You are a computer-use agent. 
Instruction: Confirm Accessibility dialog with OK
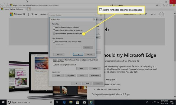pos(78,54)
